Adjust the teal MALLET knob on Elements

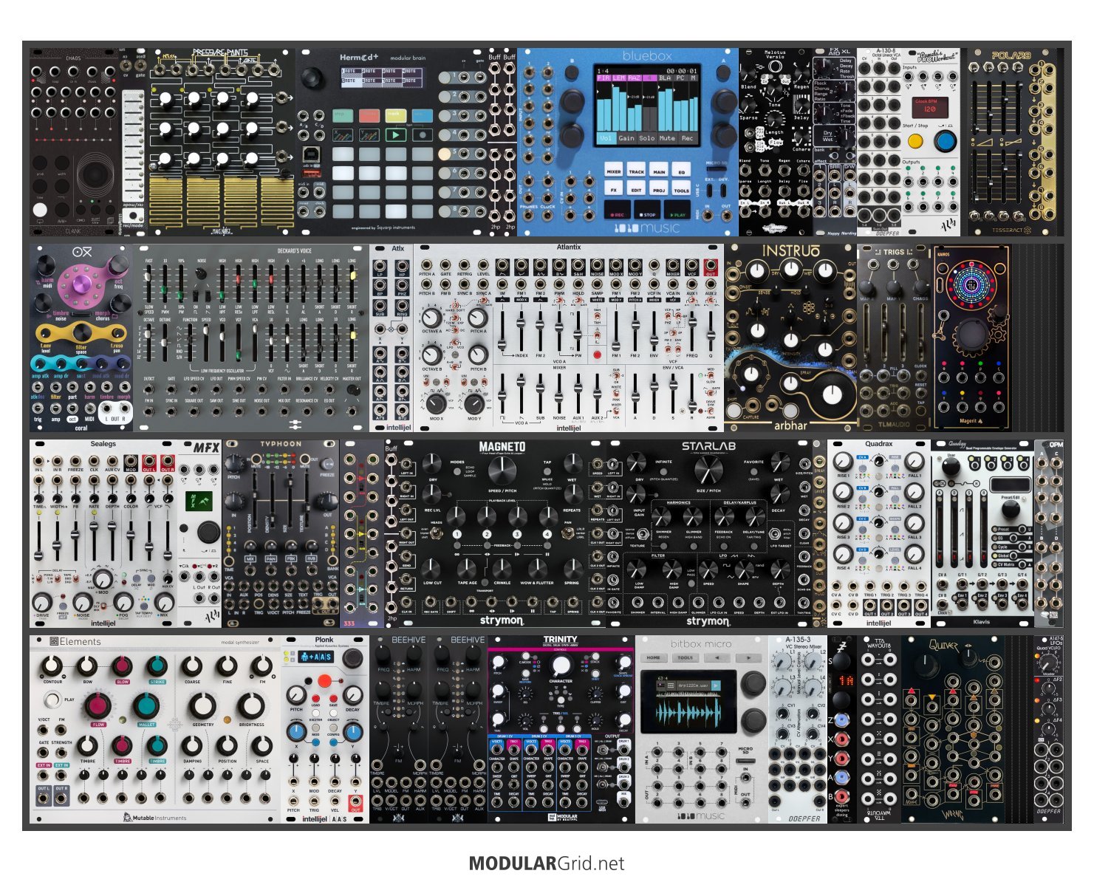pos(146,705)
